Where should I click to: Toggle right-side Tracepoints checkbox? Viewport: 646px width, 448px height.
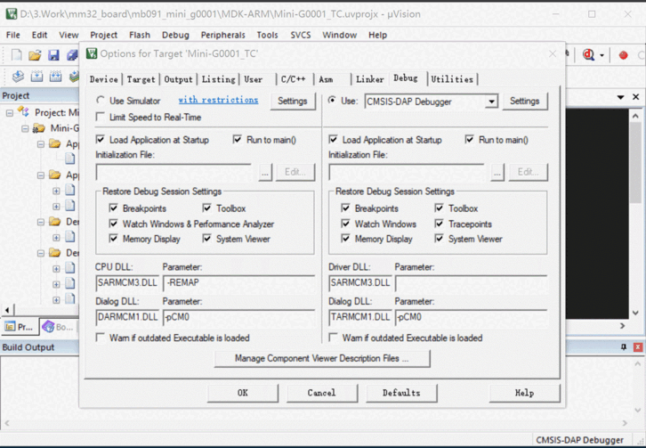(440, 224)
